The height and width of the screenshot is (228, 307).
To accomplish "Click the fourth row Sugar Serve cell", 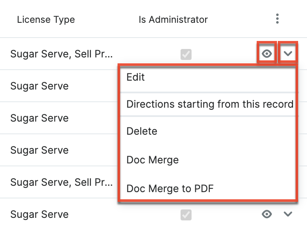I will 39,150.
